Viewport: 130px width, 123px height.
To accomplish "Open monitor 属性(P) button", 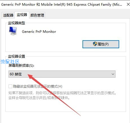I will pyautogui.click(x=101, y=44).
